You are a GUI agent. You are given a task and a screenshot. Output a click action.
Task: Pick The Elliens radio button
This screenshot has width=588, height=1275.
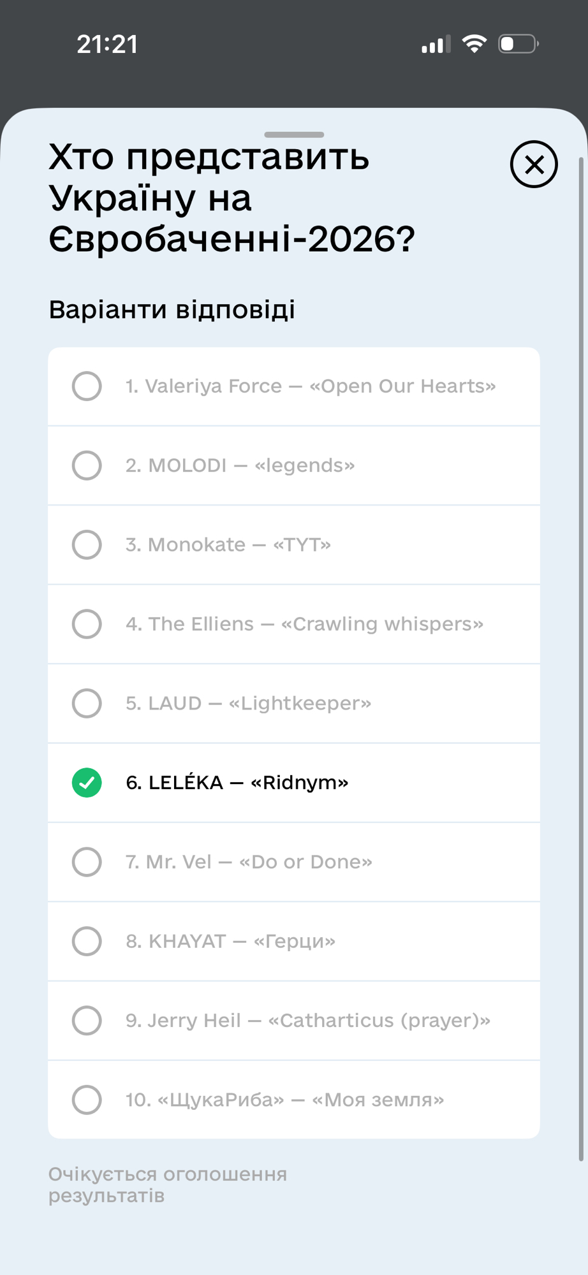click(87, 624)
